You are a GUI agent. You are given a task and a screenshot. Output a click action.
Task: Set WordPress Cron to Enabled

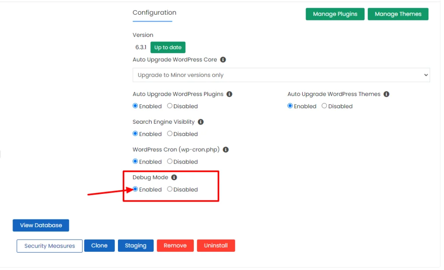tap(135, 161)
